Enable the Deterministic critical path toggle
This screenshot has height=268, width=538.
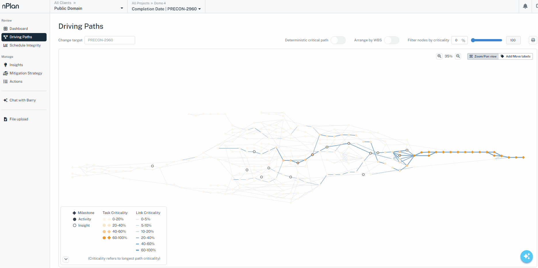click(x=338, y=40)
